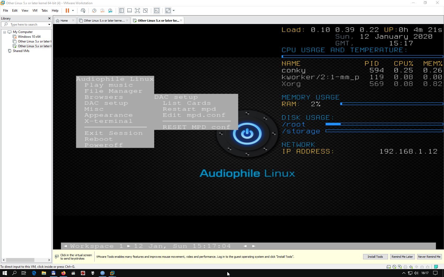Image resolution: width=444 pixels, height=277 pixels.
Task: Select Shared VMs in the library
Action: pyautogui.click(x=21, y=51)
